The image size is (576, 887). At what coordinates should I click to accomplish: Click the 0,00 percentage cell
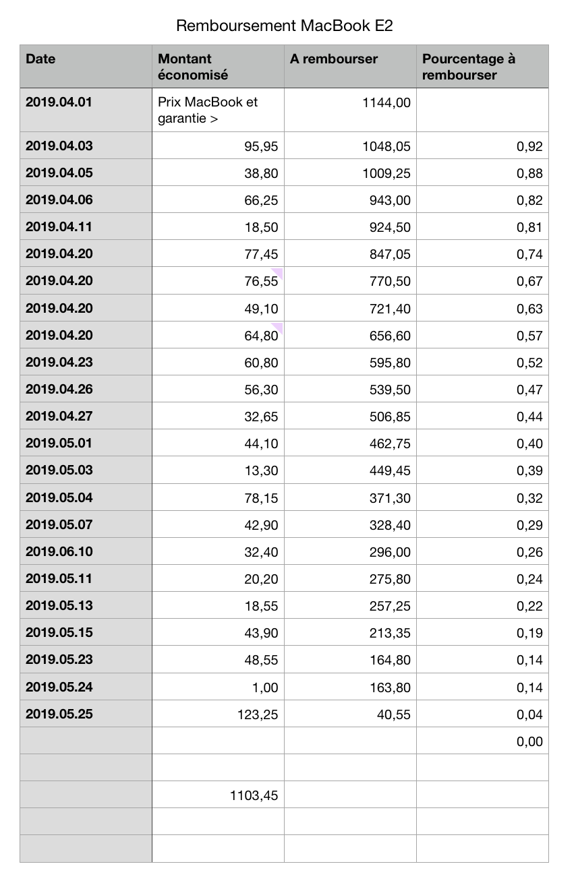coord(482,741)
